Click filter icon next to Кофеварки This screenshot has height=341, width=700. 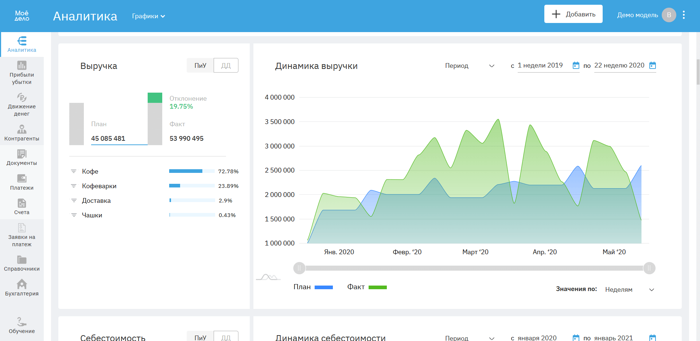pyautogui.click(x=74, y=186)
